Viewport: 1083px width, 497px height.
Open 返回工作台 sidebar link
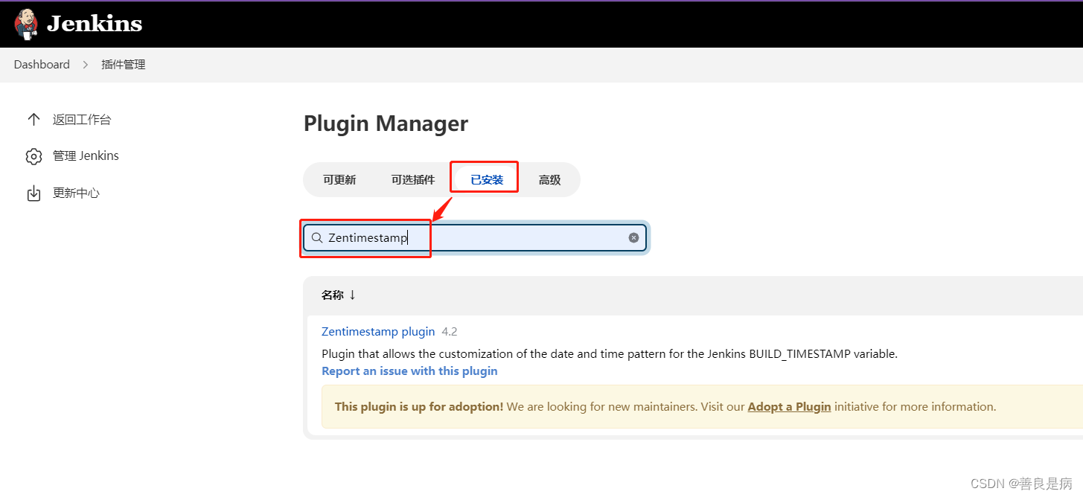tap(82, 119)
